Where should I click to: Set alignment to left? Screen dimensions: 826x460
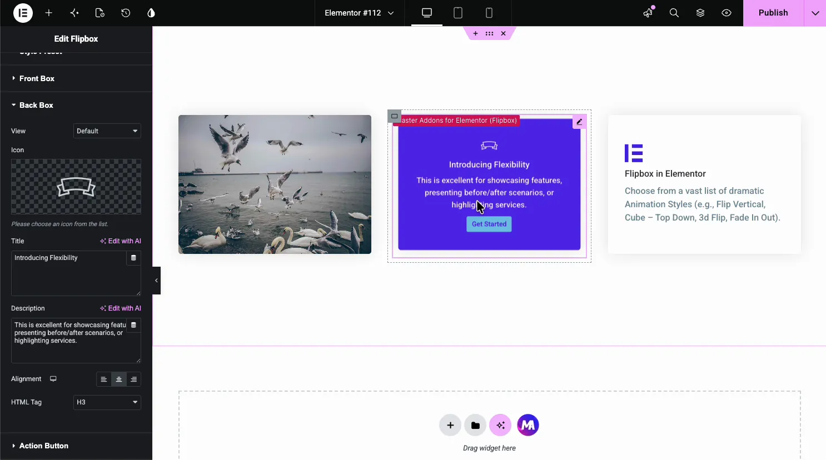click(x=104, y=379)
